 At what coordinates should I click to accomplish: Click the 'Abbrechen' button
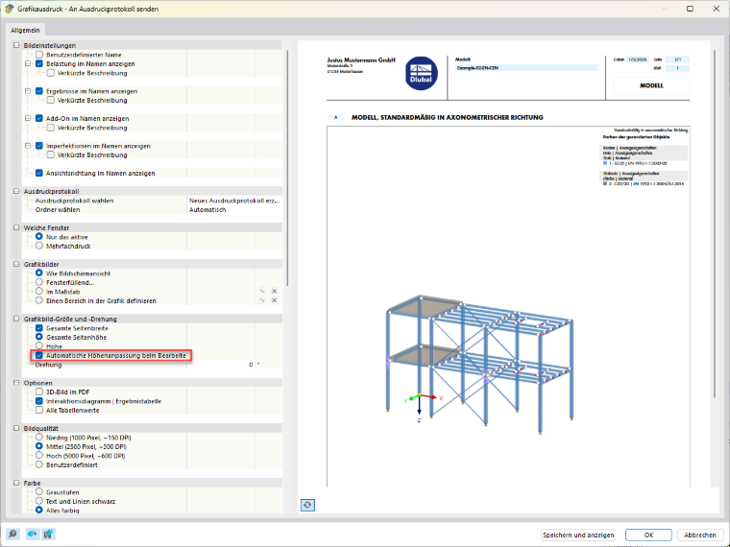pos(700,535)
